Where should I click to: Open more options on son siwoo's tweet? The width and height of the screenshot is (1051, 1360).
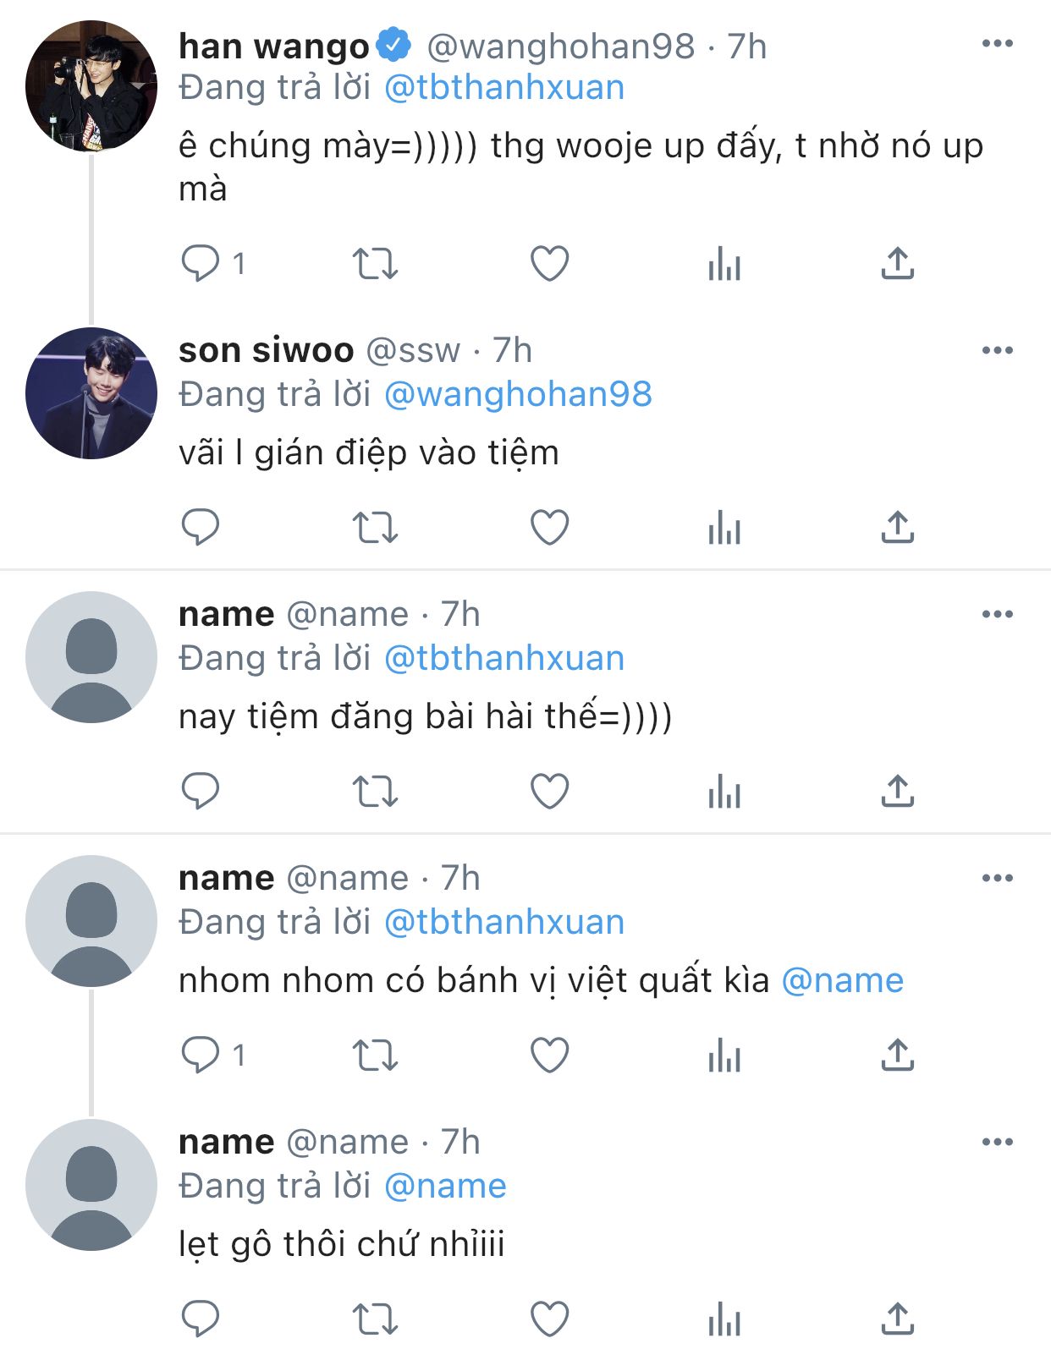[998, 350]
